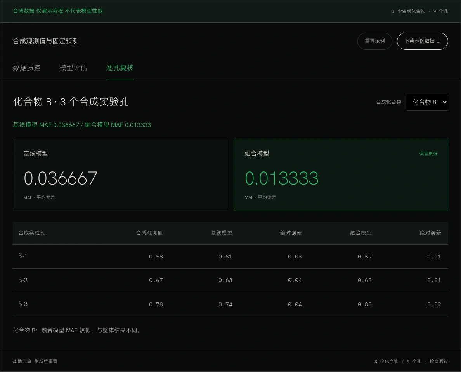Download the example data via 下载示例数据
This screenshot has width=461, height=372.
pos(422,41)
